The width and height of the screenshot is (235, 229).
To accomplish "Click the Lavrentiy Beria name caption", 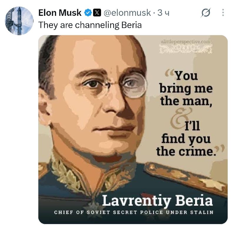I will click(157, 201).
